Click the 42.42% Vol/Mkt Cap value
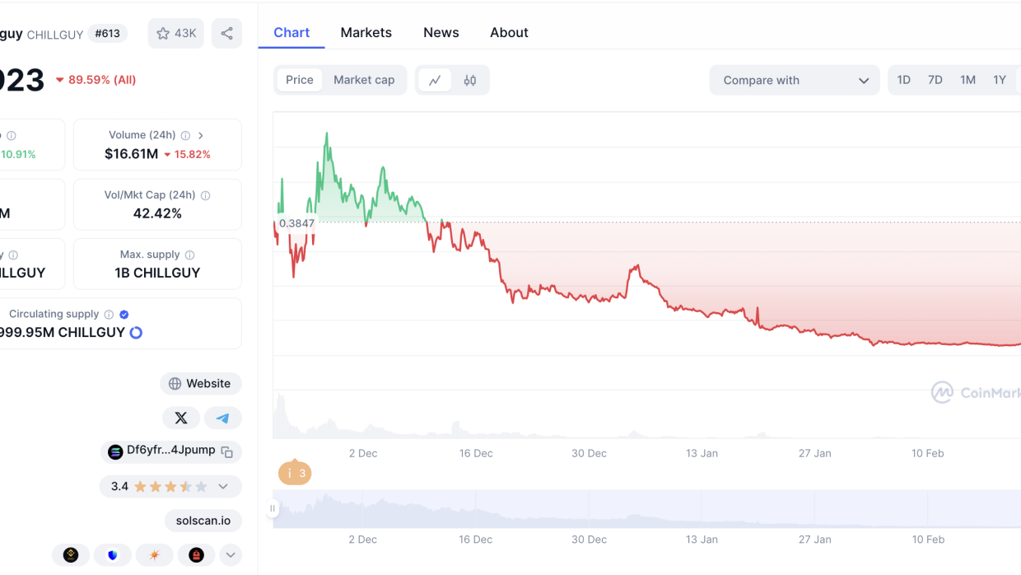Screen dimensions: 1021x575 pos(157,213)
